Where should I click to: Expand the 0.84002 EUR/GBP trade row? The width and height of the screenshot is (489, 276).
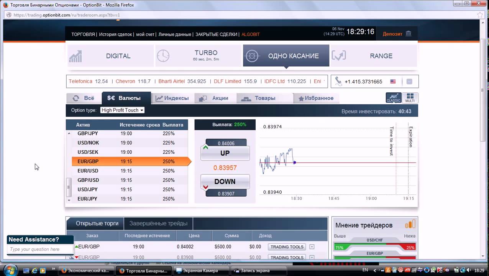312,247
